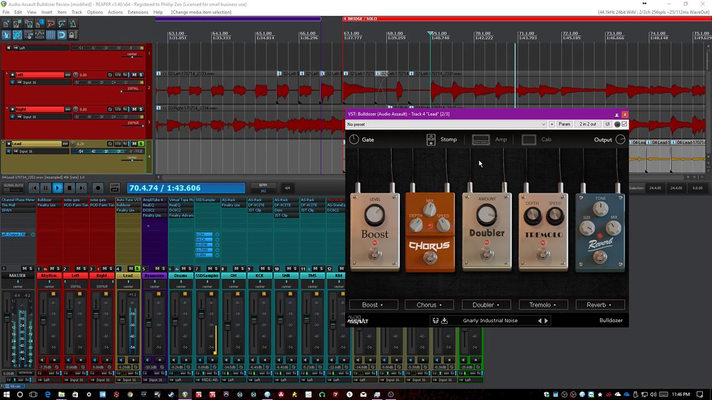Screen dimensions: 712x400
Task: Toggle ripple editing toolbar icon
Action: (28, 35)
